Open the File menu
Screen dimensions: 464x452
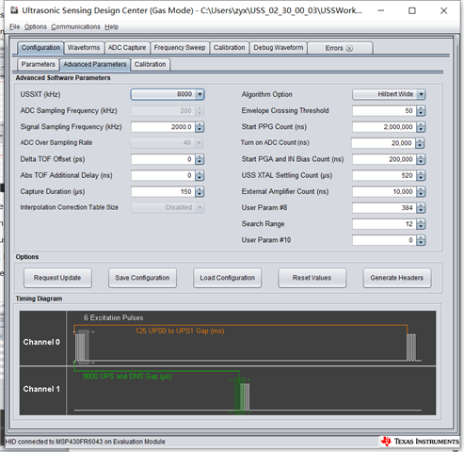(x=14, y=27)
